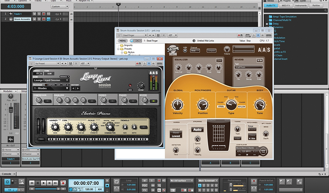Open the No Preset dropdown in Lounge Lizard
Viewport: 329px width, 193px height.
[x=47, y=64]
